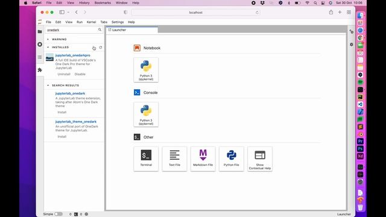Screen dimensions: 386x217
Task: Open Safari Bookmarks menu
Action: point(103,3)
